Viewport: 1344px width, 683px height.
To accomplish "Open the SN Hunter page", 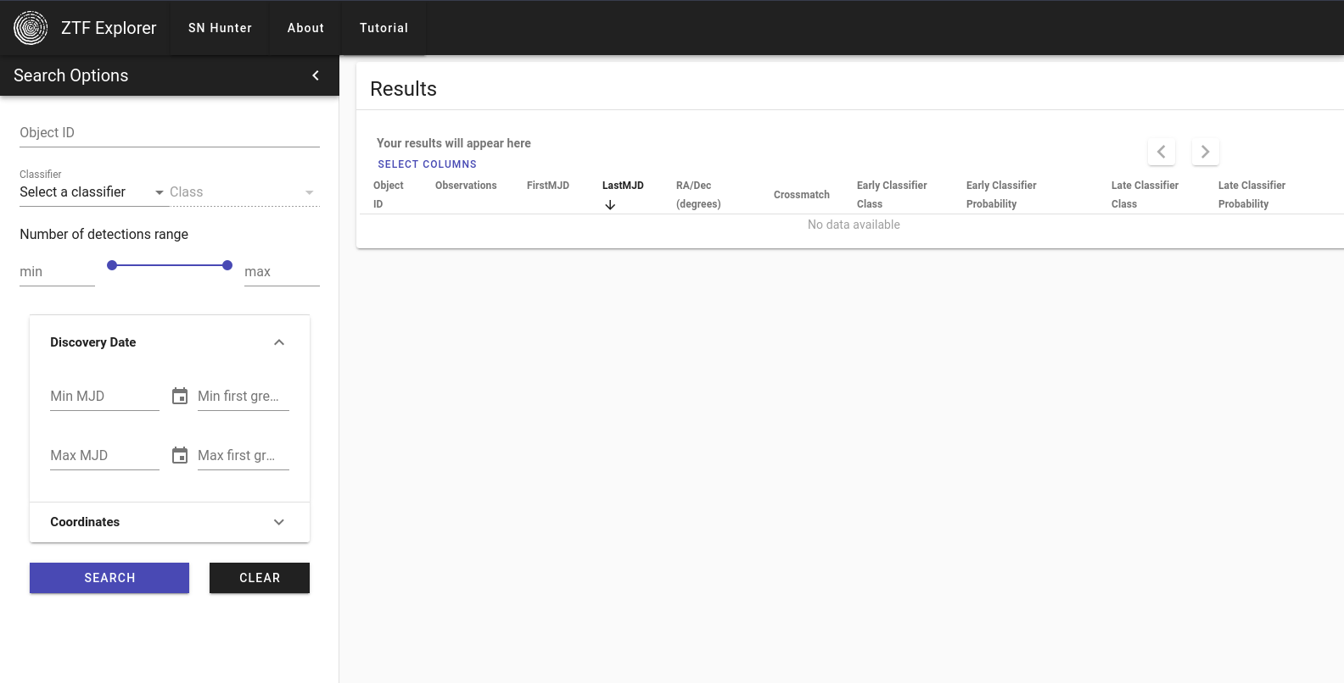I will [x=220, y=28].
